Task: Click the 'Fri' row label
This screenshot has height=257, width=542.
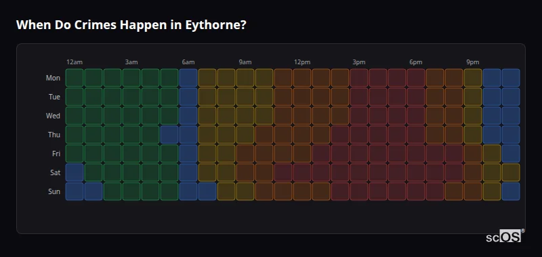Action: click(x=56, y=154)
